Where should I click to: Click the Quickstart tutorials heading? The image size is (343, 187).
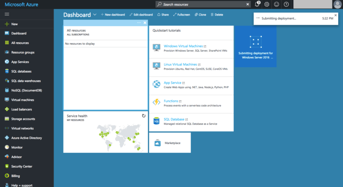tap(167, 31)
